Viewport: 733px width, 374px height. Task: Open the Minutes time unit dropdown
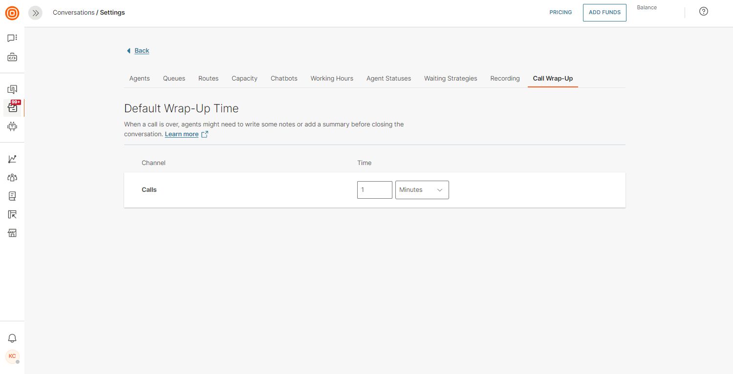[x=422, y=190]
